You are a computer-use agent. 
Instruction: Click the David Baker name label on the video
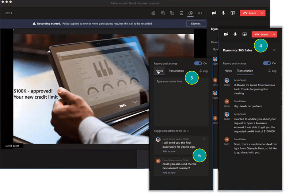point(12,146)
